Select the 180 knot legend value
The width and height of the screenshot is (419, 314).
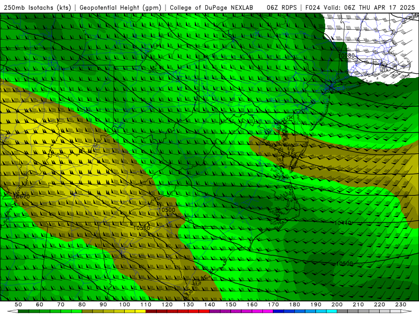point(295,305)
